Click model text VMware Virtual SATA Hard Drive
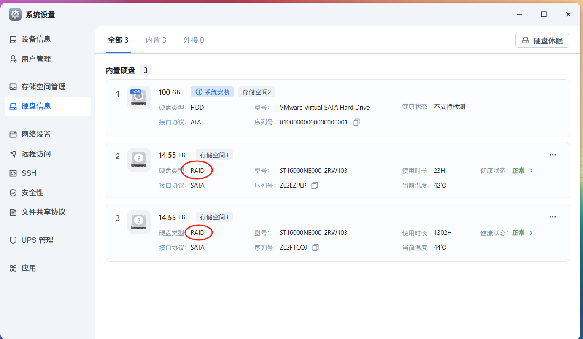The width and height of the screenshot is (583, 339). tap(324, 108)
